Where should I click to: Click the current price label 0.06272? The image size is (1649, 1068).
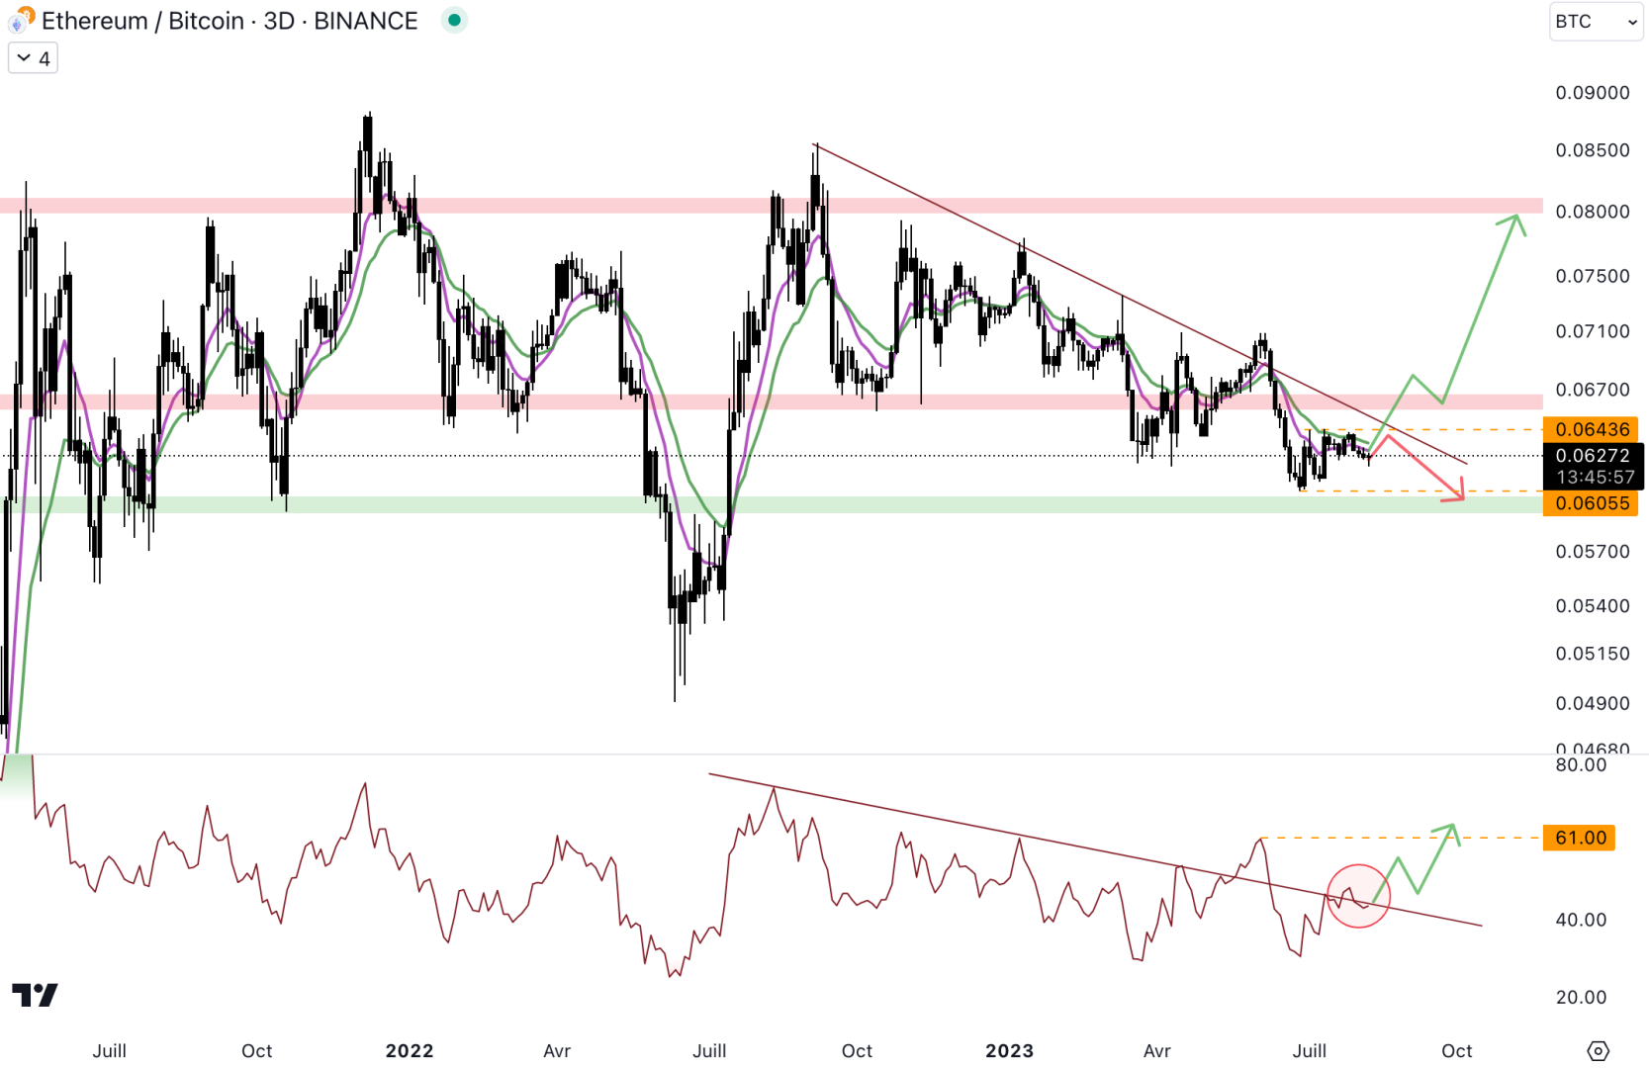click(1592, 456)
